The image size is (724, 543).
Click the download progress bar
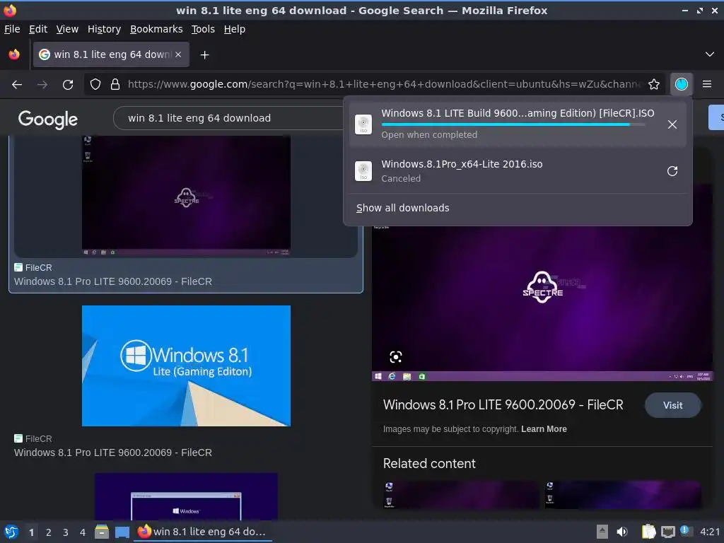513,124
